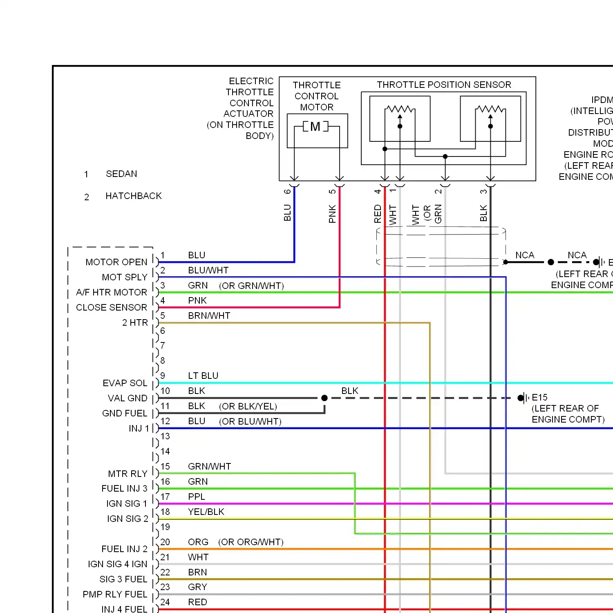Image resolution: width=613 pixels, height=613 pixels.
Task: Click the 2 HTR label
Action: pos(135,322)
